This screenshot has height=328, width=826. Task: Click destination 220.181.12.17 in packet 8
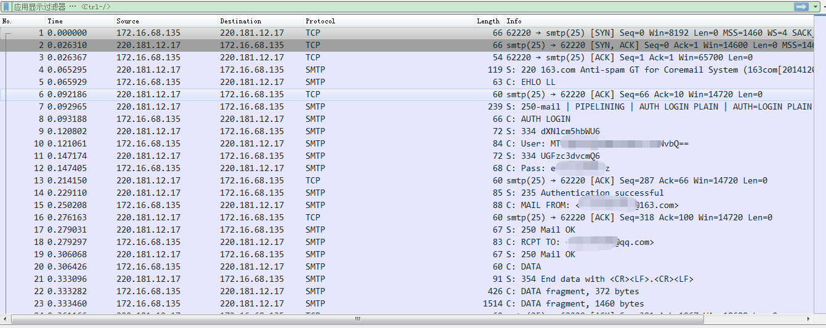(252, 119)
